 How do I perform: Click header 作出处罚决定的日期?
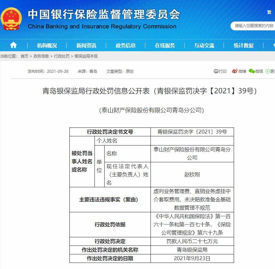pyautogui.click(x=110, y=259)
